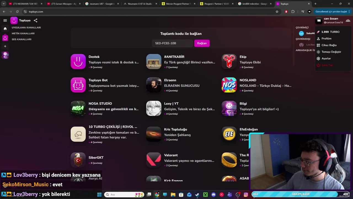Go to home via the sidebar house icon

5,28
